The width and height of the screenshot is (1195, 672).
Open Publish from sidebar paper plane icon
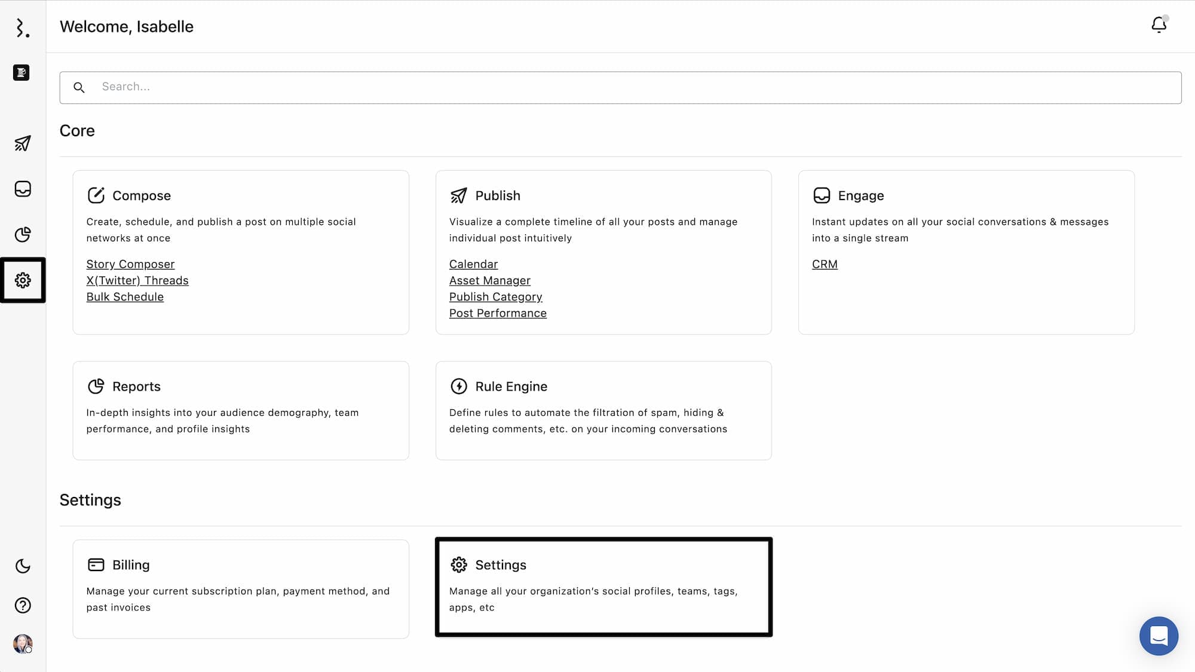(x=23, y=143)
